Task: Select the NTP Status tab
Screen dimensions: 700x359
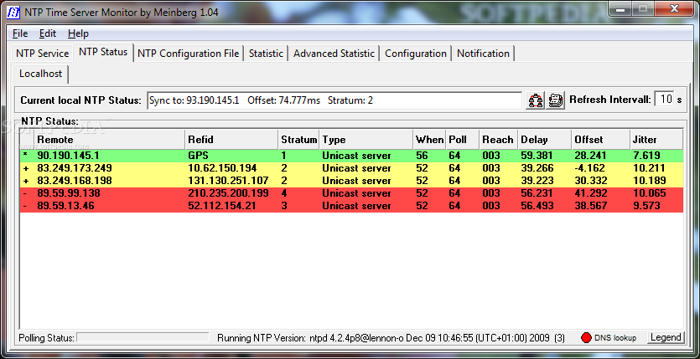Action: (103, 52)
